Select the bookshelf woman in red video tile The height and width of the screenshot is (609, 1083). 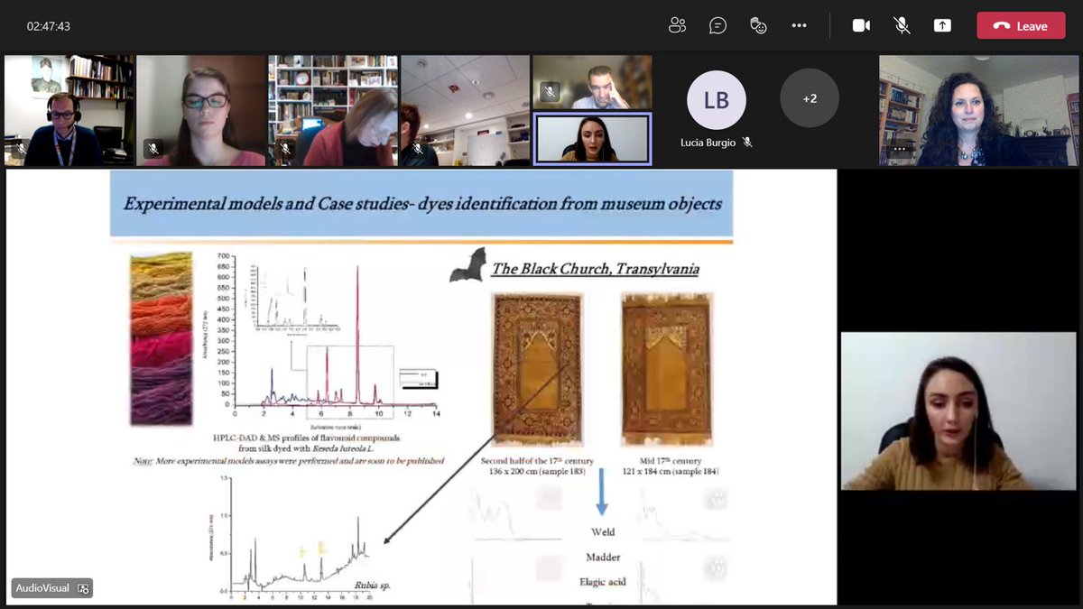[x=333, y=110]
